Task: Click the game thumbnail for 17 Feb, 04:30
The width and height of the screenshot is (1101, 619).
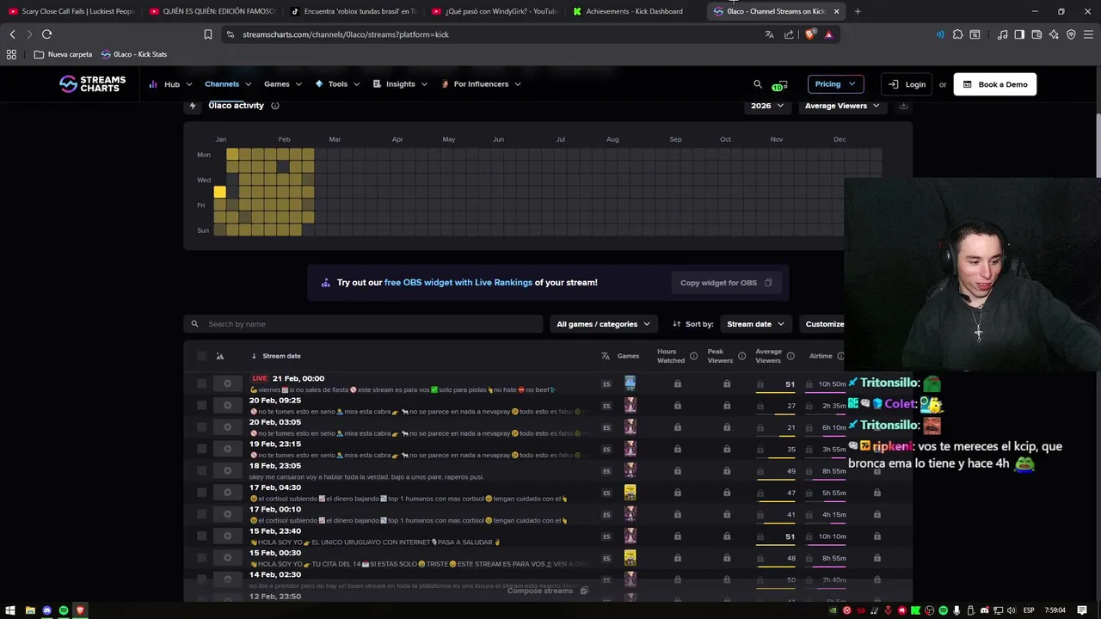Action: click(630, 493)
